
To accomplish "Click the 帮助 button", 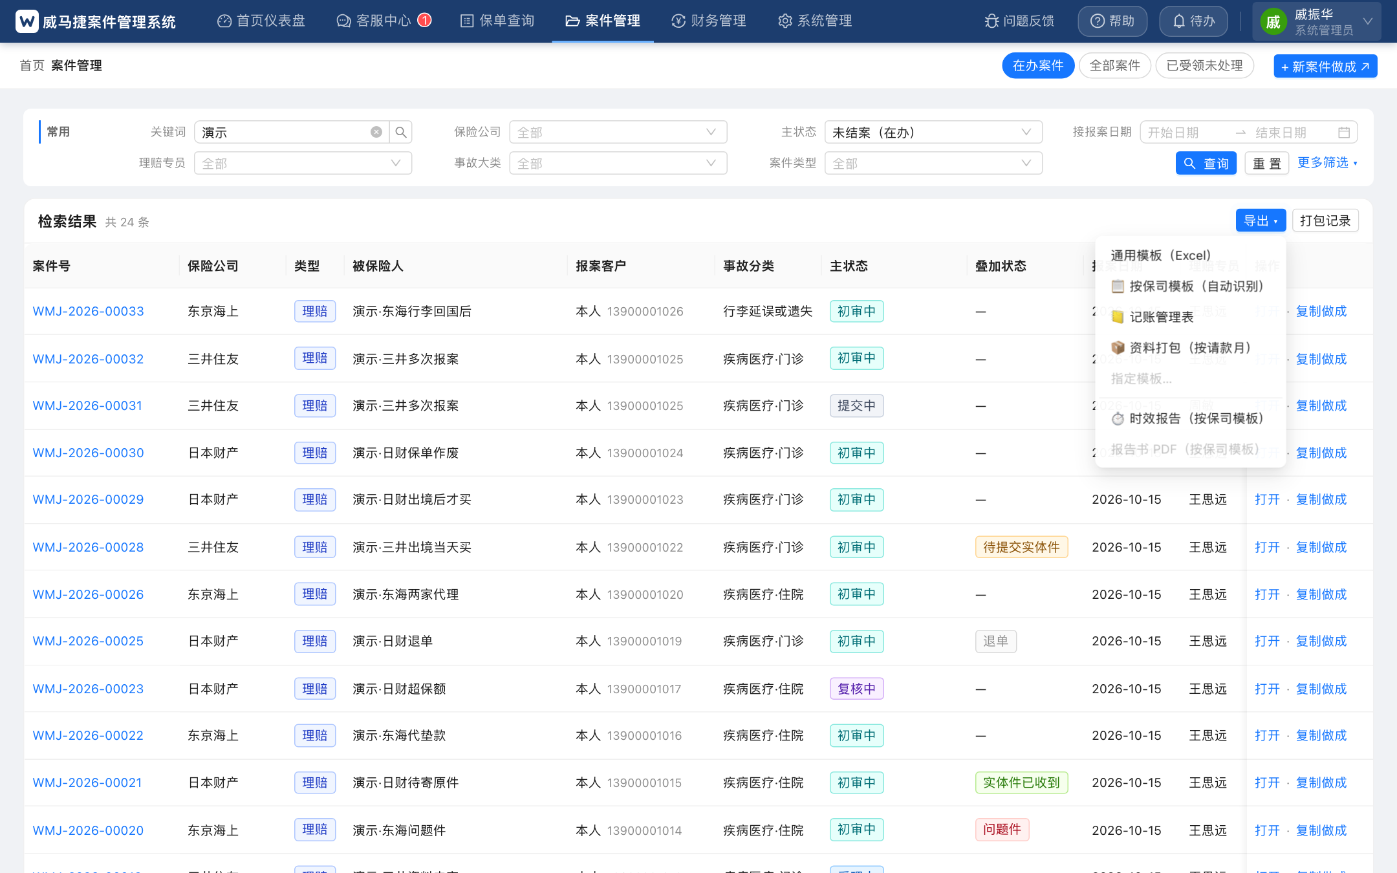I will click(x=1112, y=21).
